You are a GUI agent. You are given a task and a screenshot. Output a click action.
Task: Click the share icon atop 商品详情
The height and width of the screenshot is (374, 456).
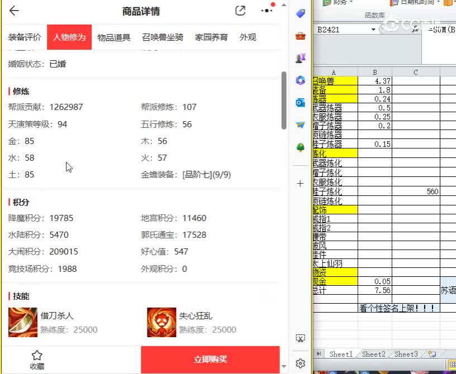(240, 10)
